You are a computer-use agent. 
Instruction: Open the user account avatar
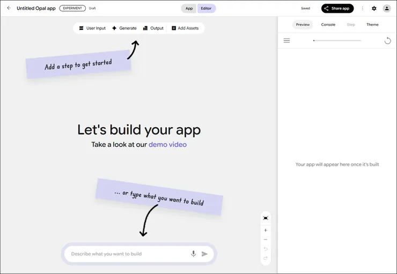point(387,9)
